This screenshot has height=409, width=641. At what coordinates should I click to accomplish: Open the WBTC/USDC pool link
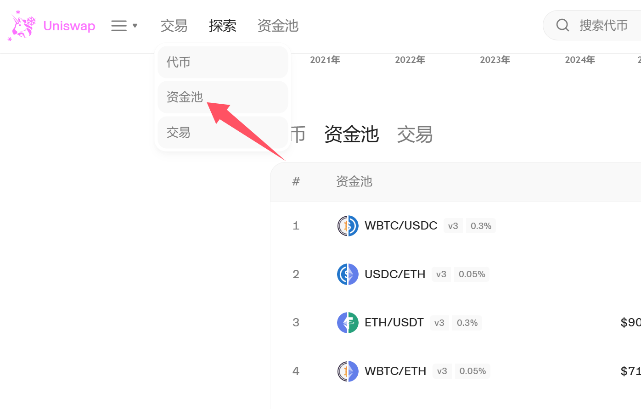(401, 226)
